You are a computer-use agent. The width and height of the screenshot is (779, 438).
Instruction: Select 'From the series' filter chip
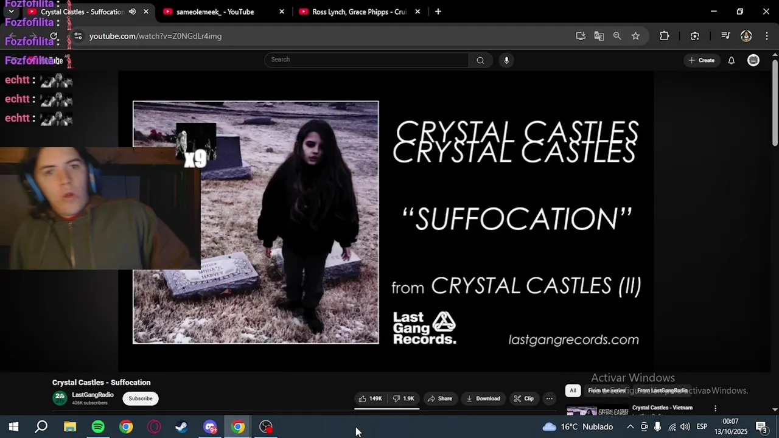pos(607,391)
